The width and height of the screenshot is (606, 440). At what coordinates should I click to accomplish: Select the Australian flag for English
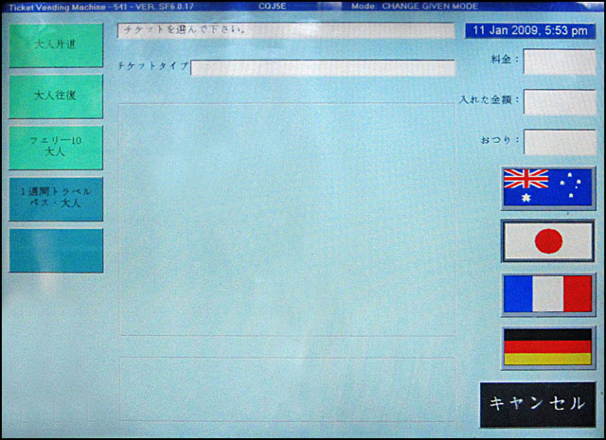click(548, 187)
